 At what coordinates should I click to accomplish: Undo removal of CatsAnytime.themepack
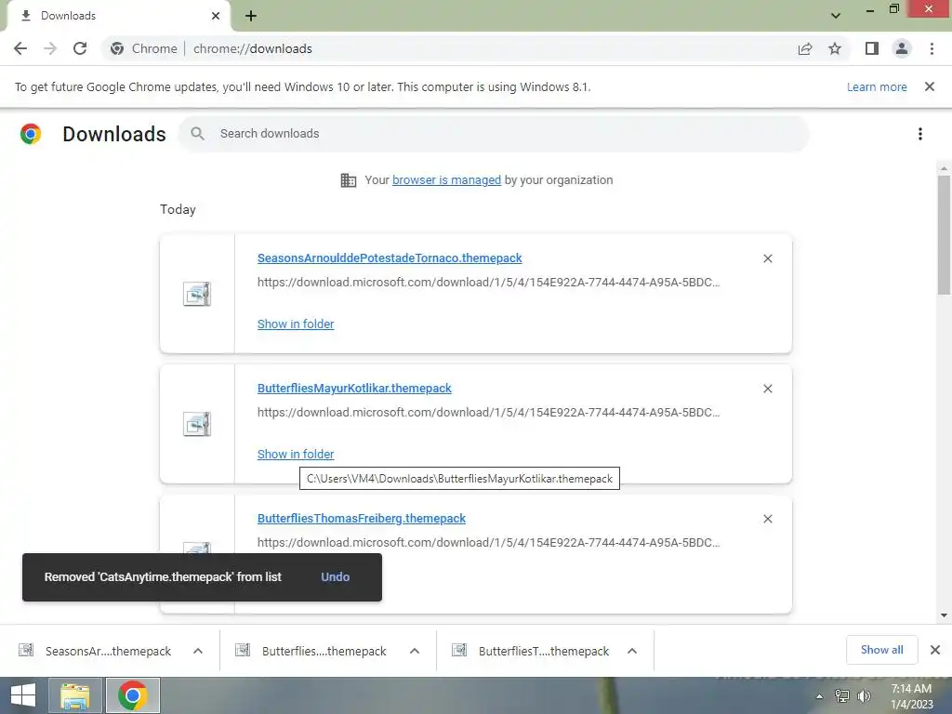point(335,576)
